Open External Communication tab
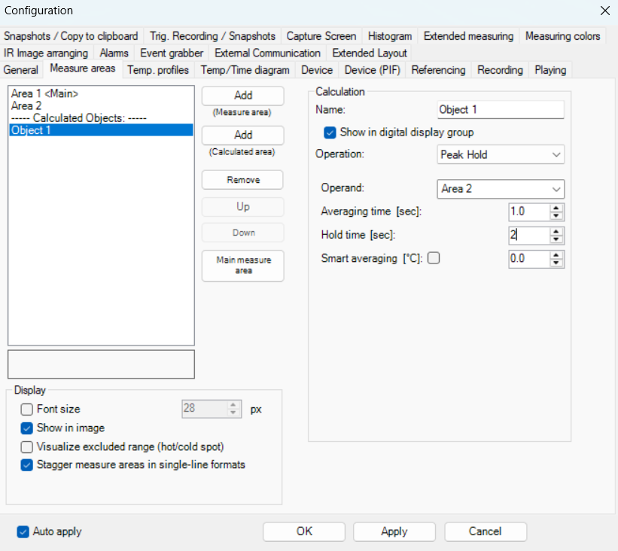This screenshot has height=551, width=618. [x=267, y=53]
